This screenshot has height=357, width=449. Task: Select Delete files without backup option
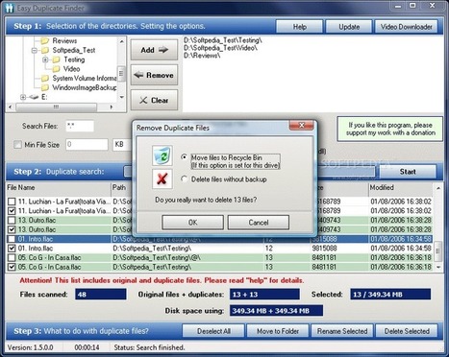point(184,179)
